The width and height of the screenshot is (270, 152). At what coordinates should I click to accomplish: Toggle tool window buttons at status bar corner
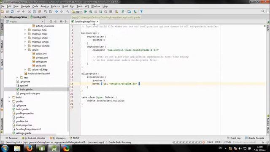tap(3, 142)
